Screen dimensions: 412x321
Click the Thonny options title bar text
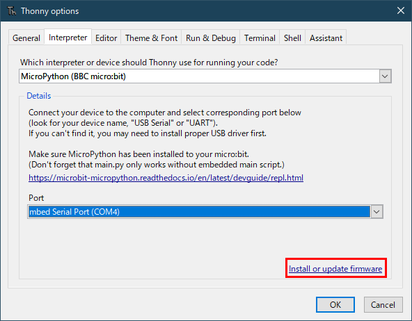click(x=49, y=11)
